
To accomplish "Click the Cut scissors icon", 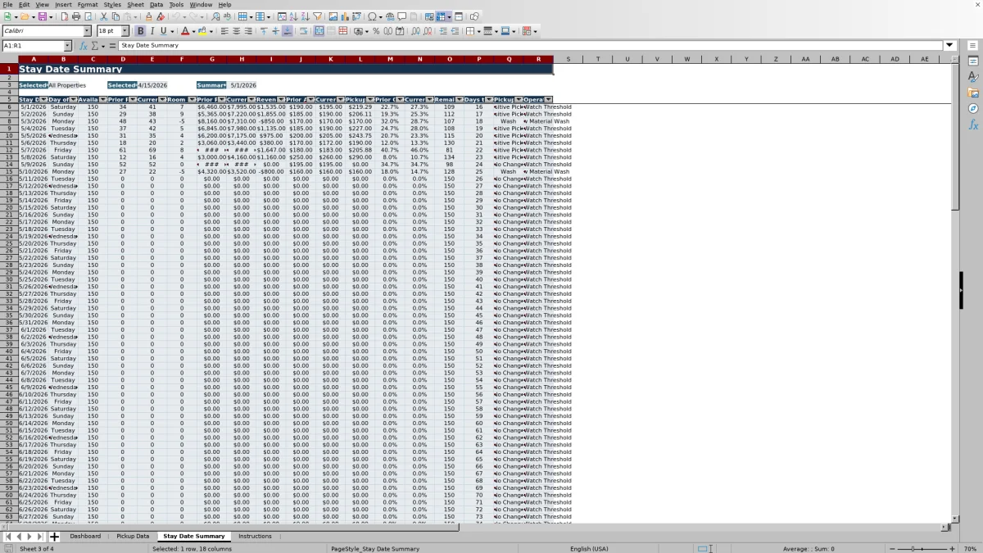I will coord(104,16).
